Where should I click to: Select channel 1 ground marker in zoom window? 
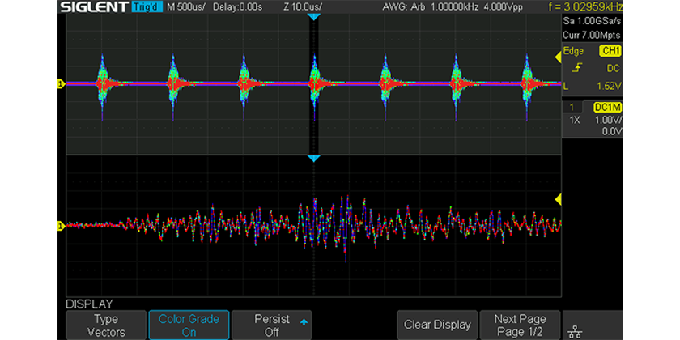click(x=60, y=225)
